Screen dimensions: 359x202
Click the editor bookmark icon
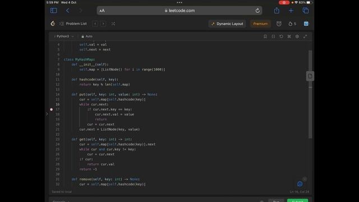coord(265,36)
